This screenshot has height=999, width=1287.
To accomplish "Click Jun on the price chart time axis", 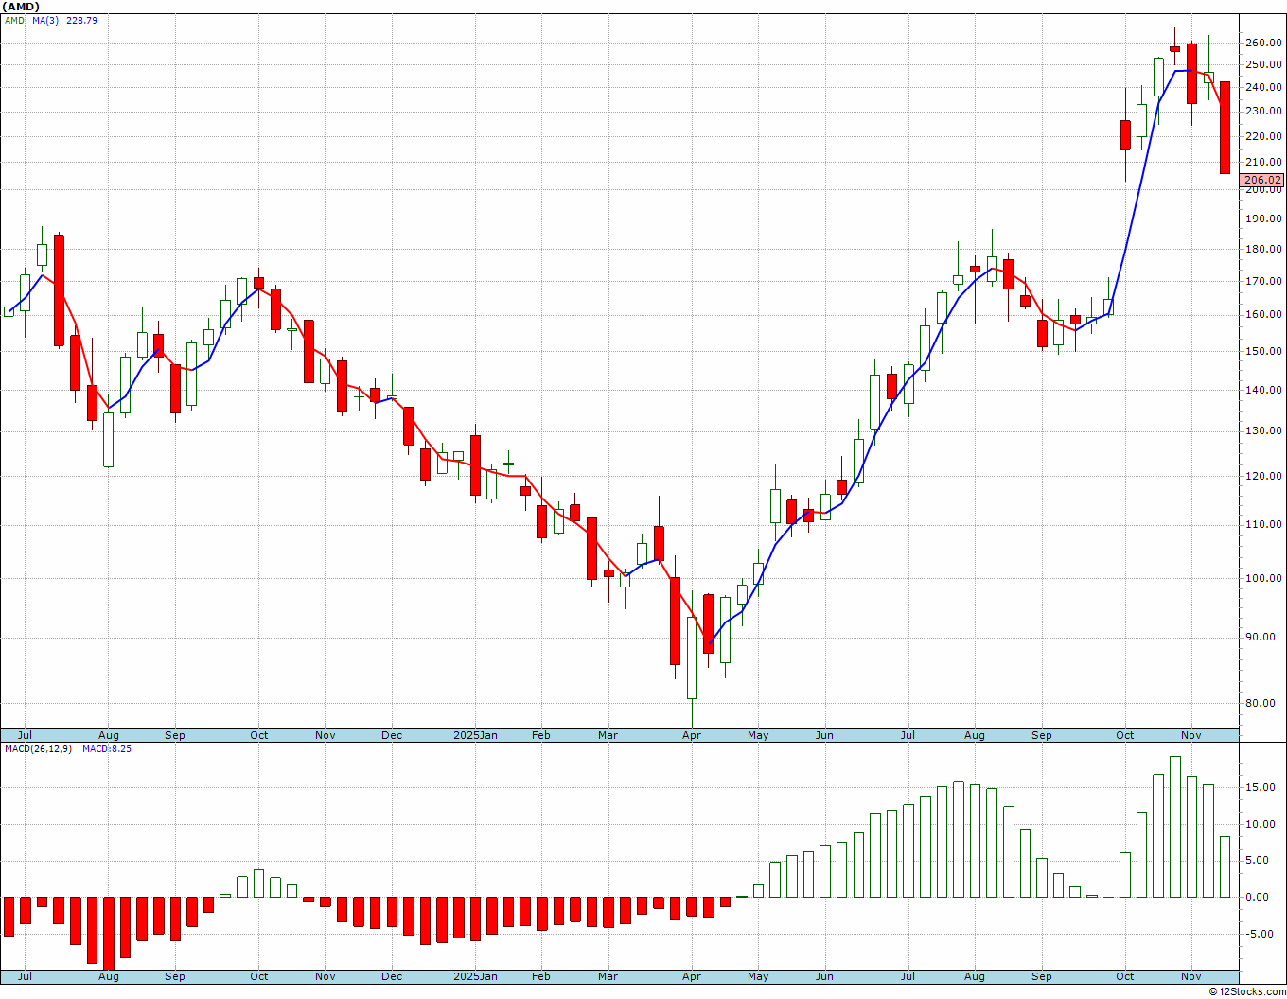I will 824,735.
